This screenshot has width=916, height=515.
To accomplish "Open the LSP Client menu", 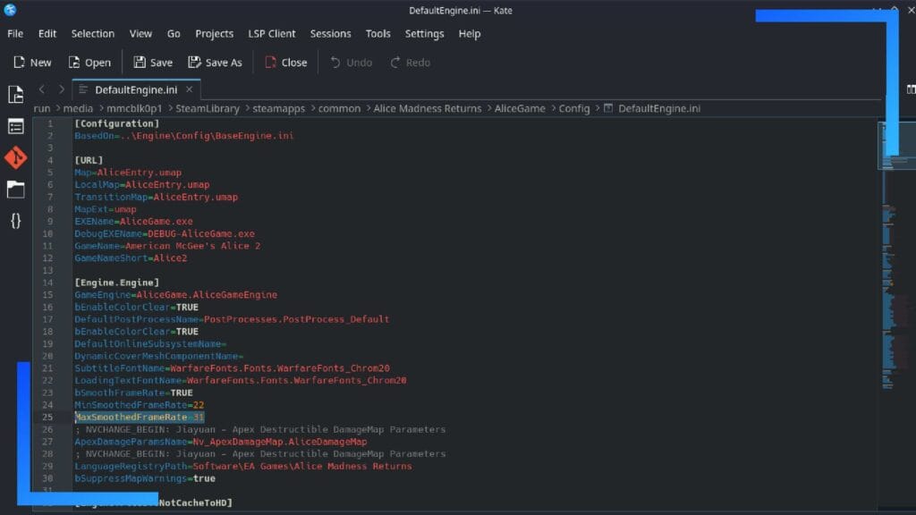I will (x=272, y=33).
